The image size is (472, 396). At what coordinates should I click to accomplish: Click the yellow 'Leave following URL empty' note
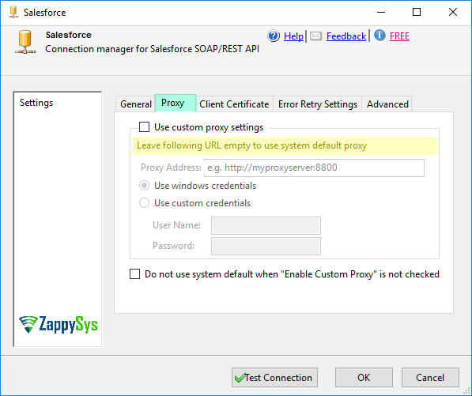tap(285, 145)
